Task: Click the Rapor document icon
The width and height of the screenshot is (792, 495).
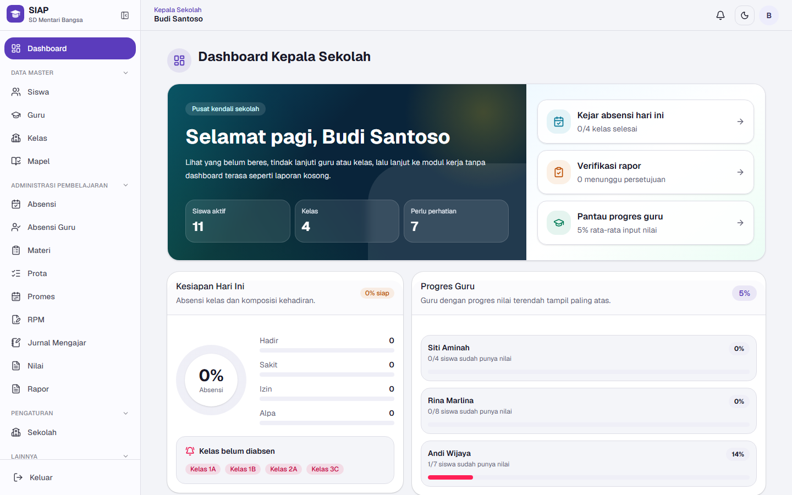Action: click(16, 389)
